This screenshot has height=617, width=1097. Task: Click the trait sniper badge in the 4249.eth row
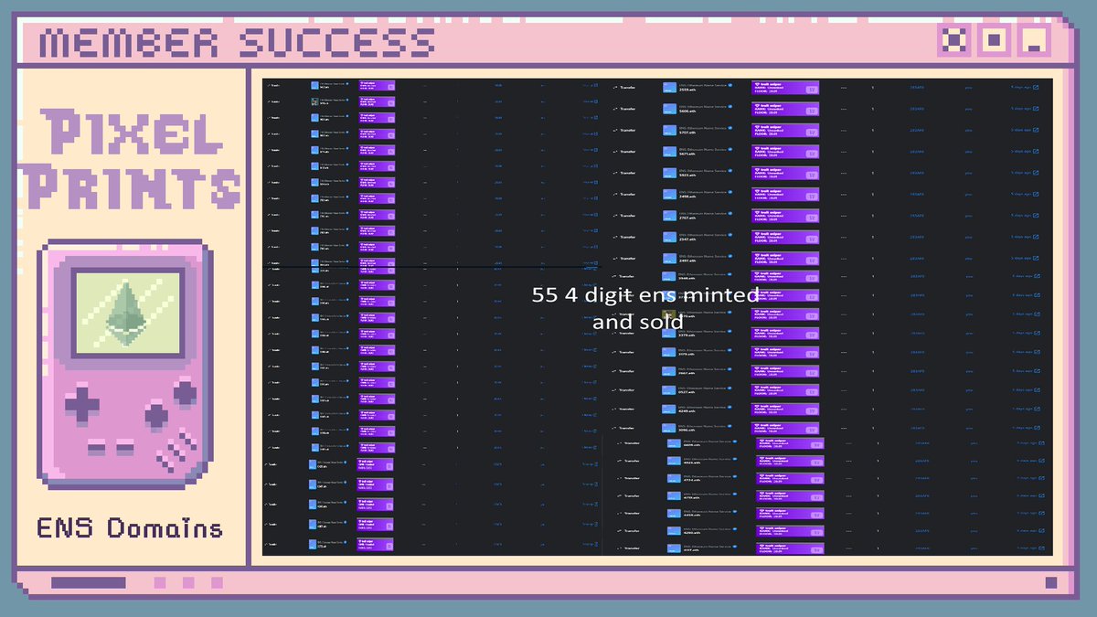point(785,409)
